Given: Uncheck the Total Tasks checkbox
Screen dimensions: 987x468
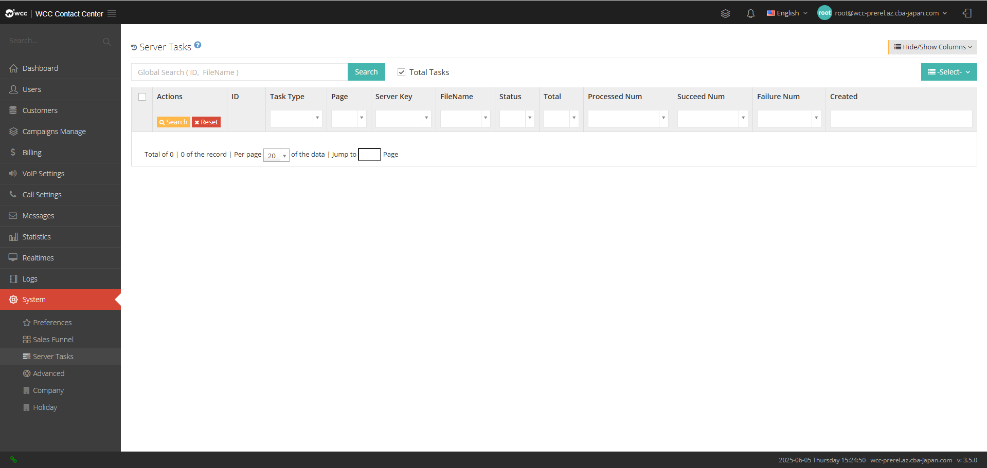Looking at the screenshot, I should [401, 72].
